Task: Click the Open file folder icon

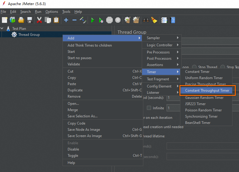Action: click(x=21, y=20)
